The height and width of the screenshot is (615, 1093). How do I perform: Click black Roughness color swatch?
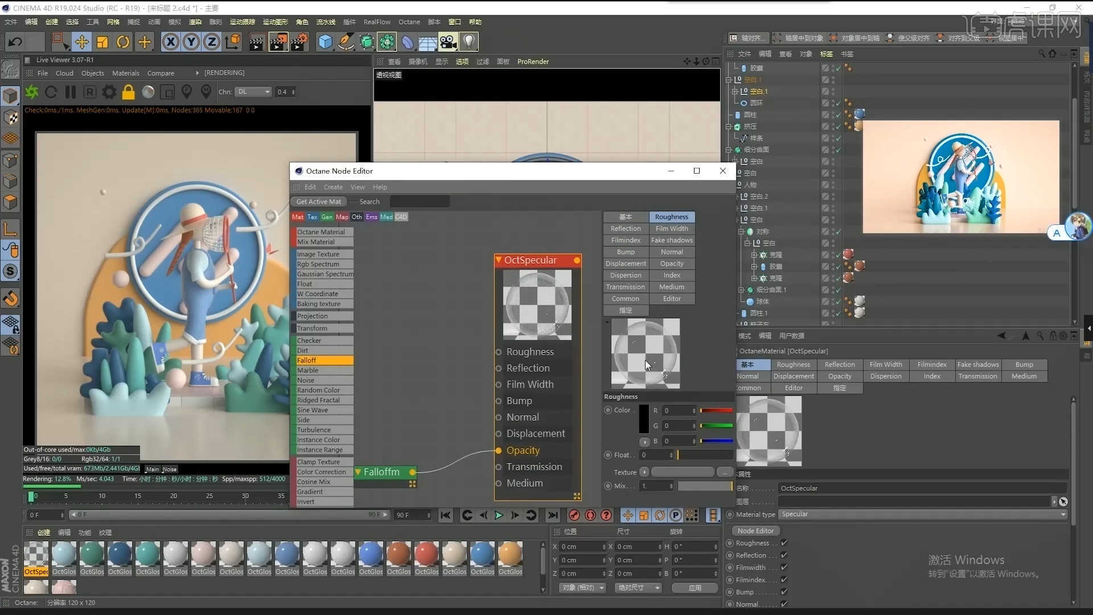tap(643, 419)
